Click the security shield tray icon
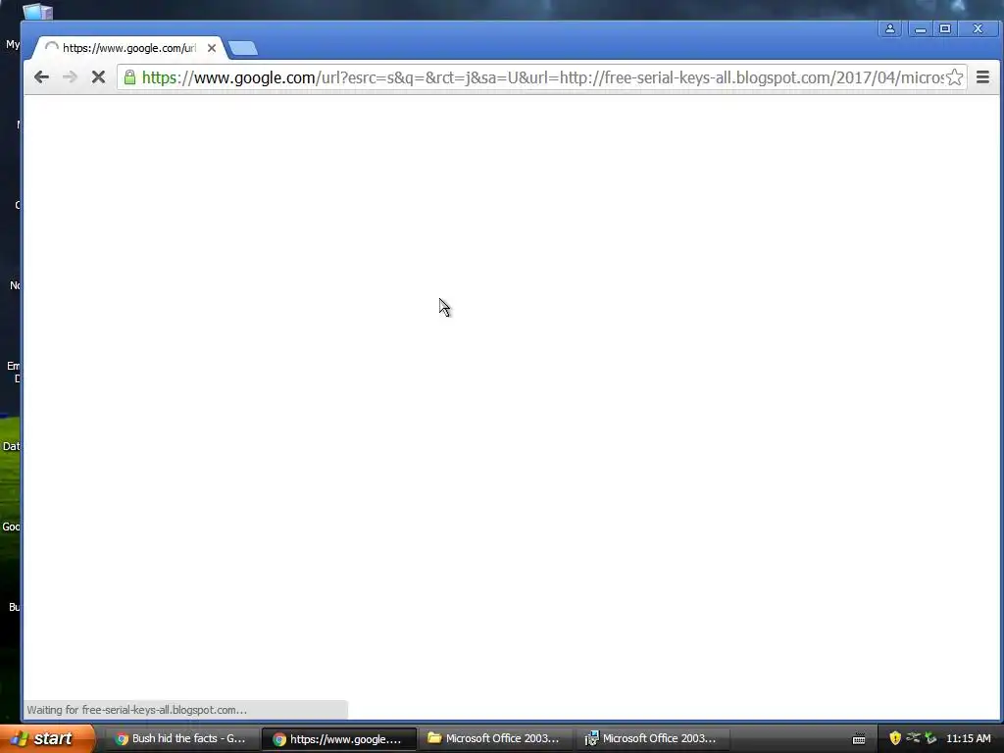 tap(895, 738)
